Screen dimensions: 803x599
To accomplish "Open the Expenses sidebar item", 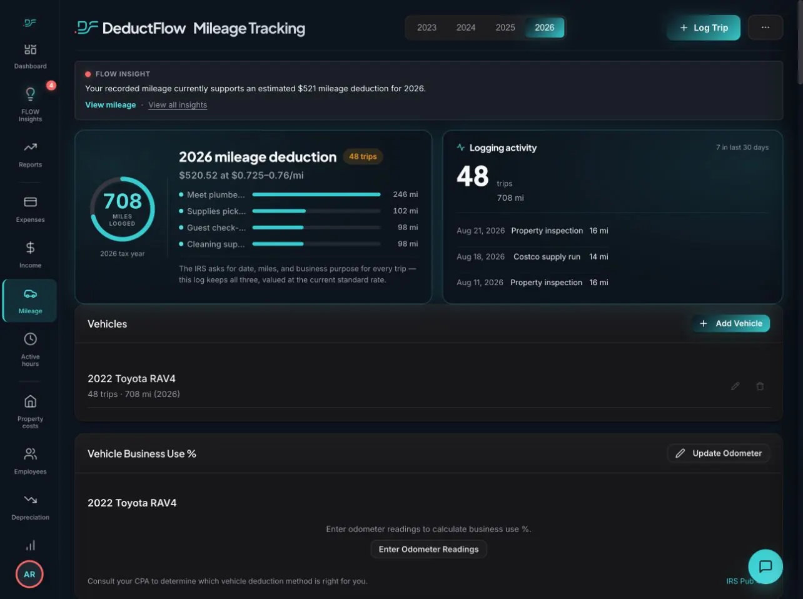I will pos(30,209).
